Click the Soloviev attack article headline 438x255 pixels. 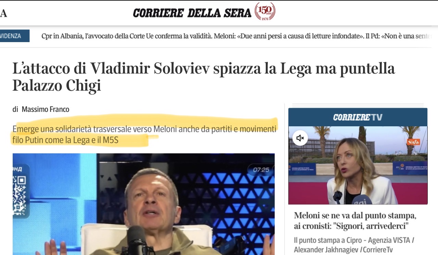pos(204,77)
